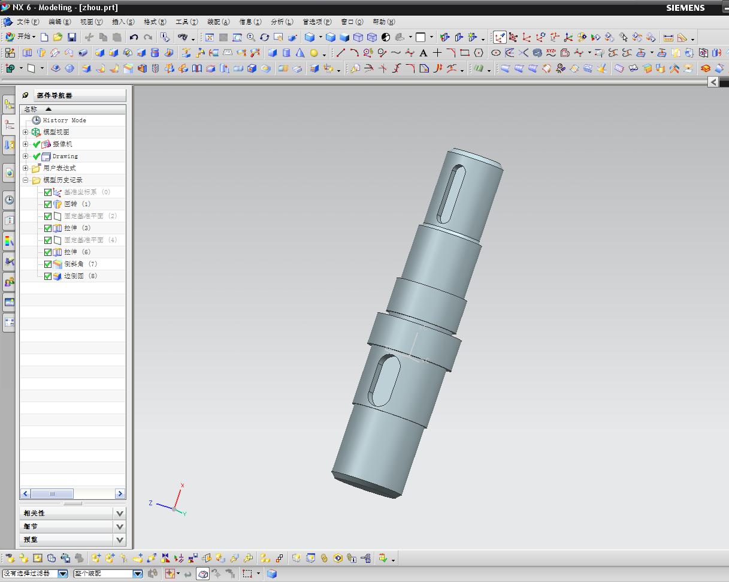Click the toolbar collapse arrow at right edge
The height and width of the screenshot is (582, 729).
click(713, 82)
